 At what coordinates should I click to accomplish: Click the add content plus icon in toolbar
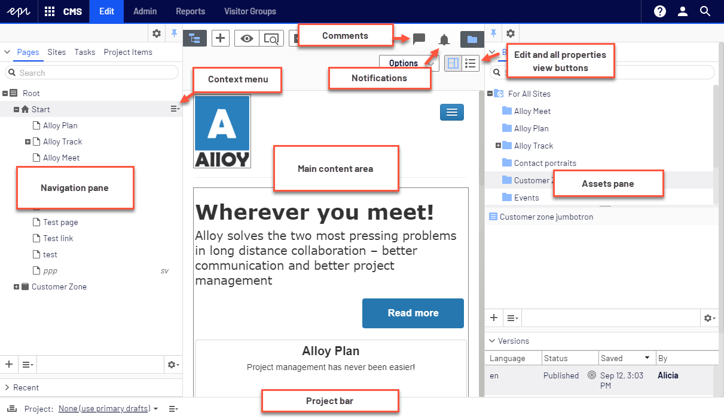click(221, 38)
